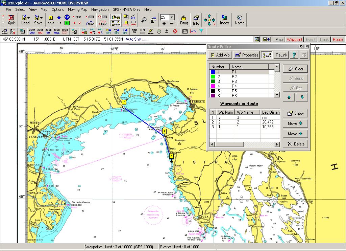Click the ZOOM FULL button

(56, 31)
